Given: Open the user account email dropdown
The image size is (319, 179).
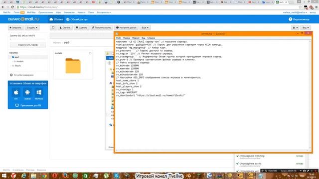Looking at the screenshot, I should (295, 12).
